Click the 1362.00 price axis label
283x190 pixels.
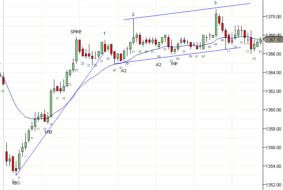[273, 91]
